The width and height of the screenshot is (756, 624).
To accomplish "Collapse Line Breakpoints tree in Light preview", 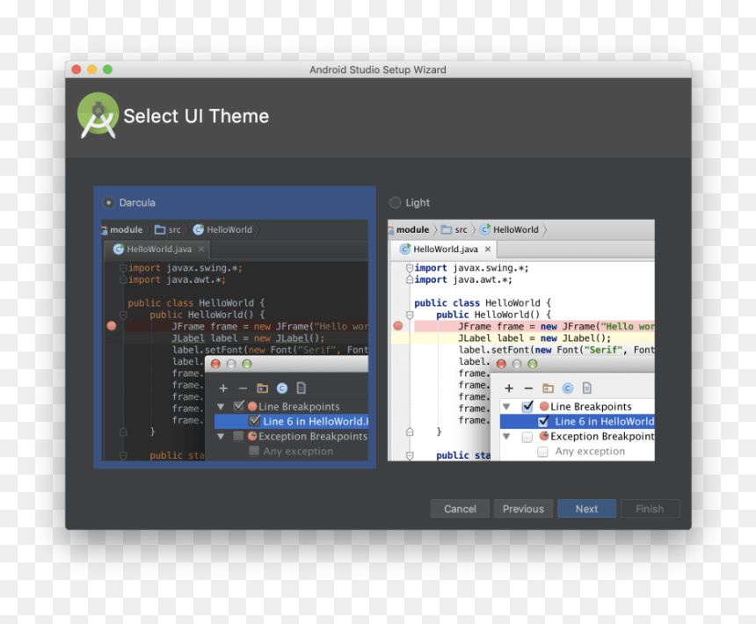I will point(506,407).
